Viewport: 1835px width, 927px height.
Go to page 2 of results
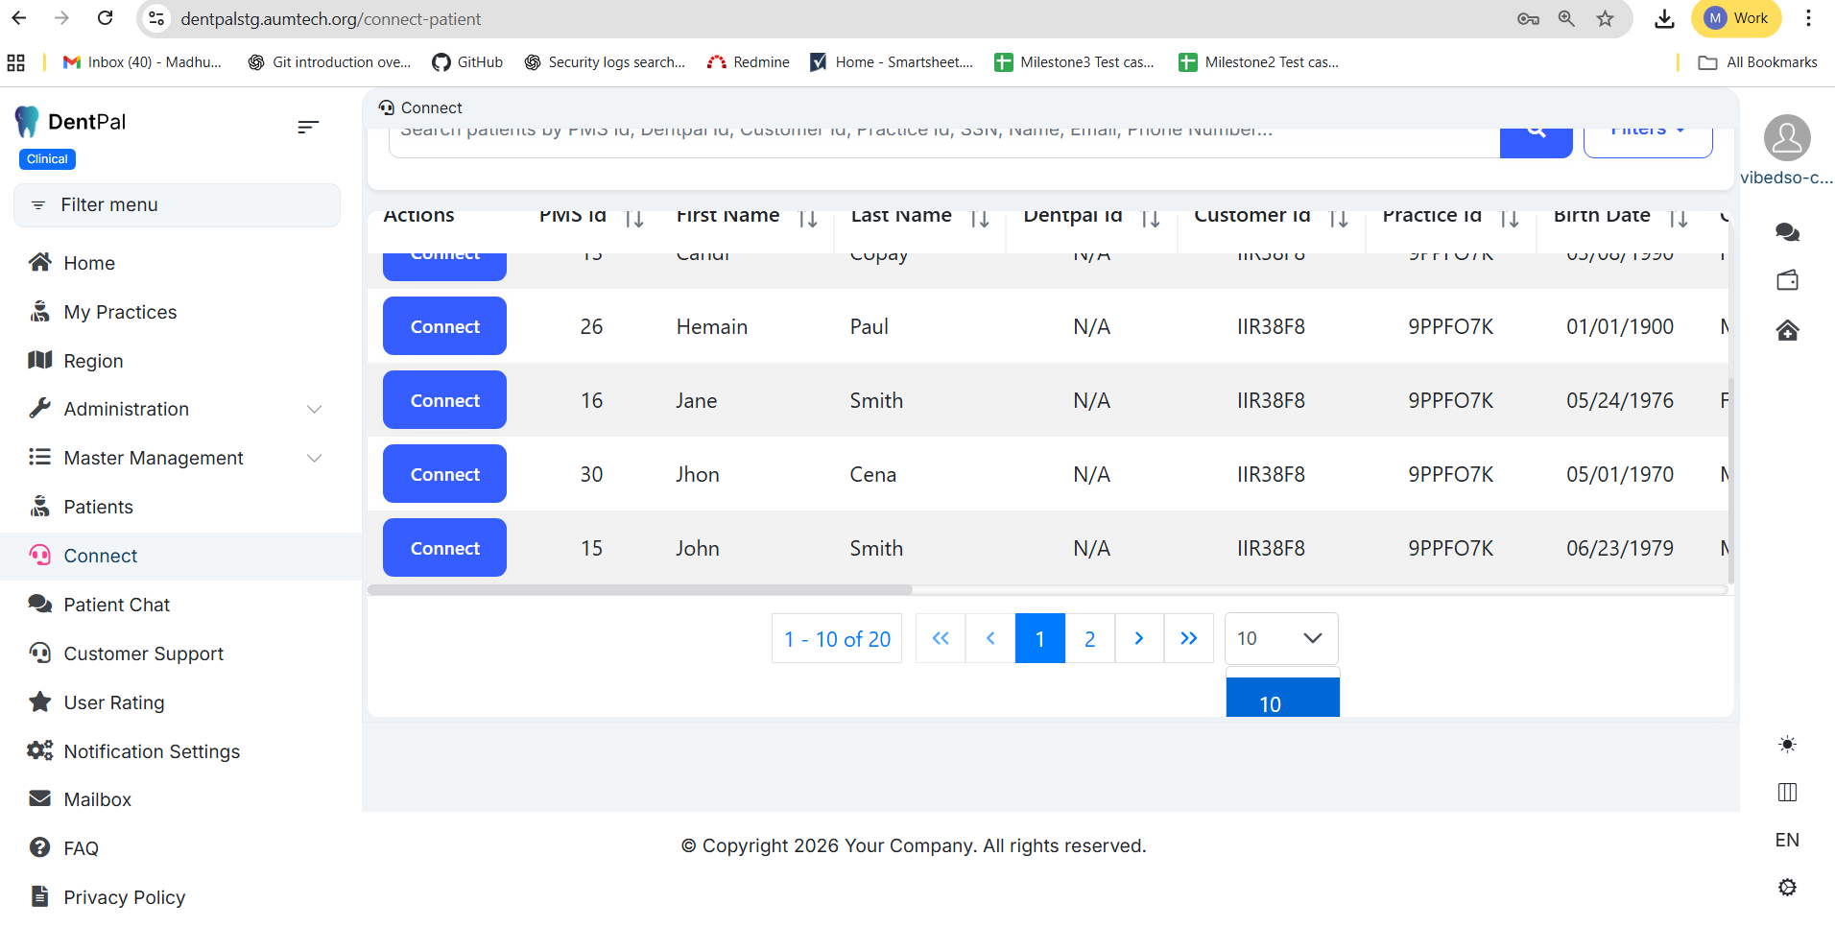tap(1089, 639)
